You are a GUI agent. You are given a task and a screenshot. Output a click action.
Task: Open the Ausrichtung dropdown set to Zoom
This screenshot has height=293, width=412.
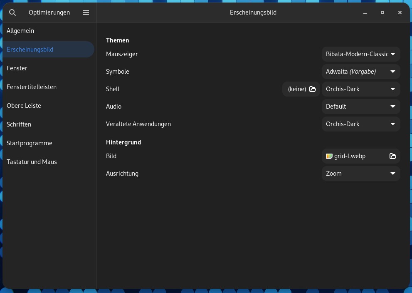coord(361,174)
